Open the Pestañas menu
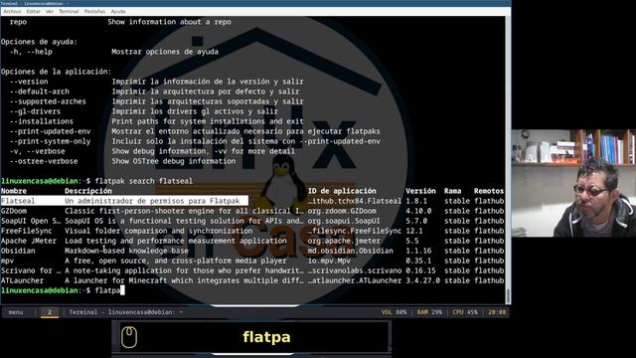The height and width of the screenshot is (358, 636). coord(95,11)
